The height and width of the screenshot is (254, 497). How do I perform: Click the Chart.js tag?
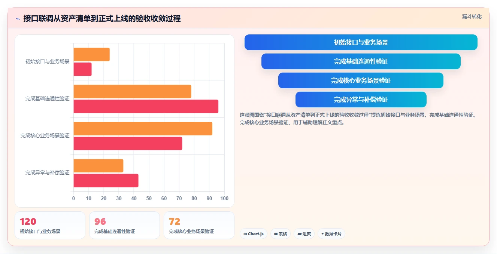click(253, 234)
